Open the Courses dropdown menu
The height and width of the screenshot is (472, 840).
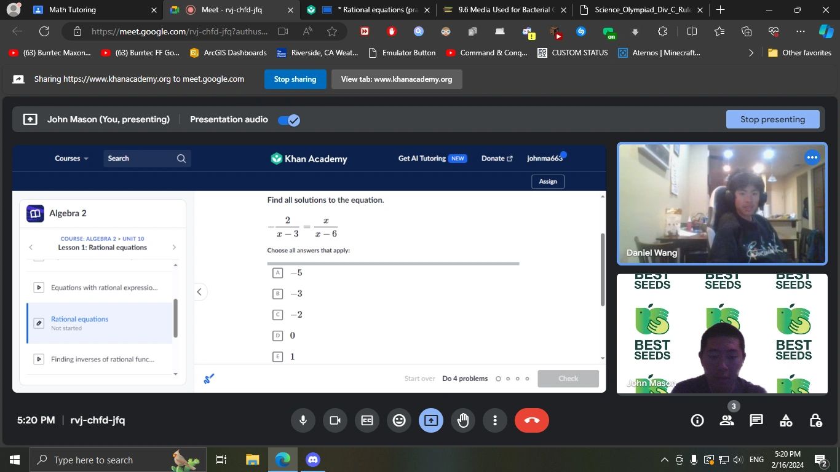pos(69,158)
